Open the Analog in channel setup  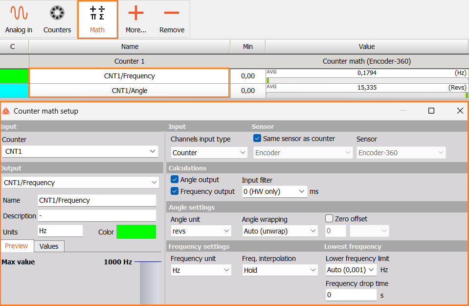(x=19, y=19)
